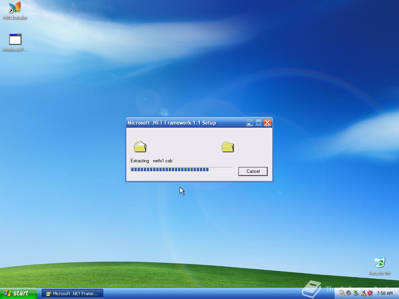Screen dimensions: 399x299
Task: Click the yellow first tray icon
Action: (x=342, y=293)
